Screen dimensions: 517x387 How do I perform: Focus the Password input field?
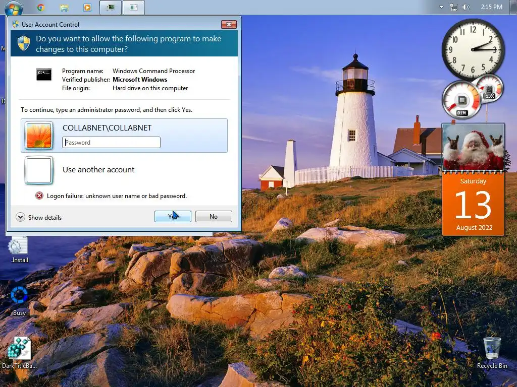[111, 142]
